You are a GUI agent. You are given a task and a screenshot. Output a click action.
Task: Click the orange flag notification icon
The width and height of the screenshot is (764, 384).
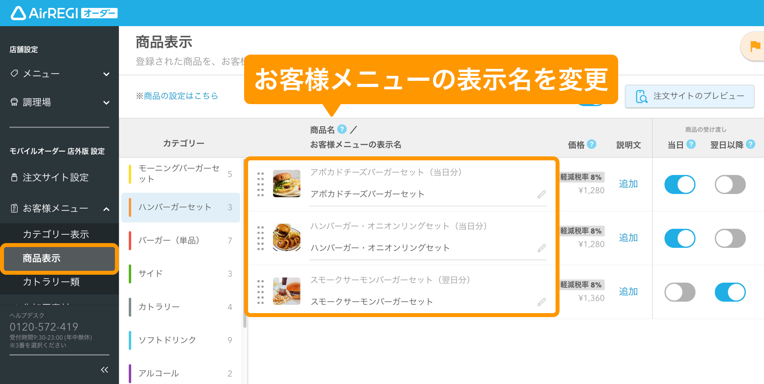point(755,47)
